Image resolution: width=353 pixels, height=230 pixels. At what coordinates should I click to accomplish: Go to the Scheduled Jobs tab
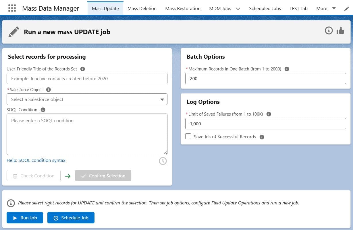pyautogui.click(x=265, y=8)
